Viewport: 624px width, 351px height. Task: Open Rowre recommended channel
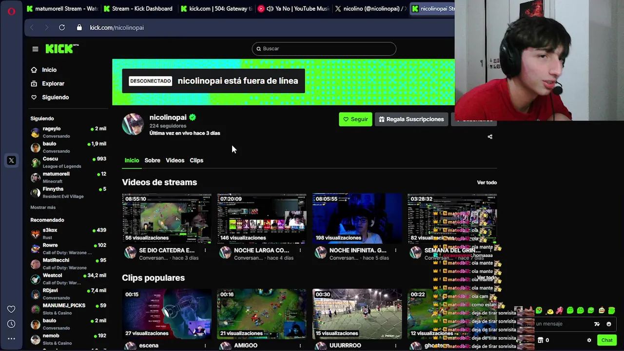68,248
